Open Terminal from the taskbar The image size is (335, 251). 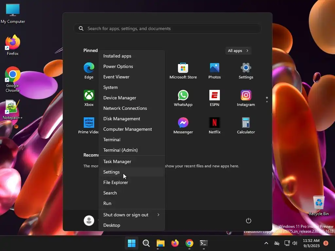(203, 243)
